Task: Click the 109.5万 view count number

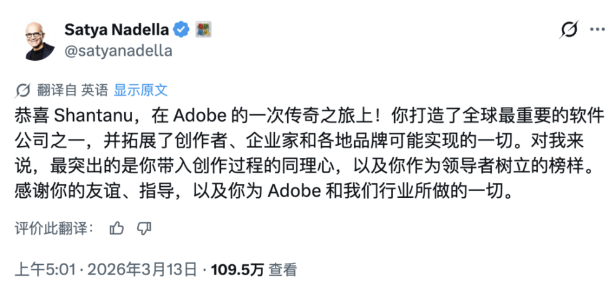Action: click(237, 269)
